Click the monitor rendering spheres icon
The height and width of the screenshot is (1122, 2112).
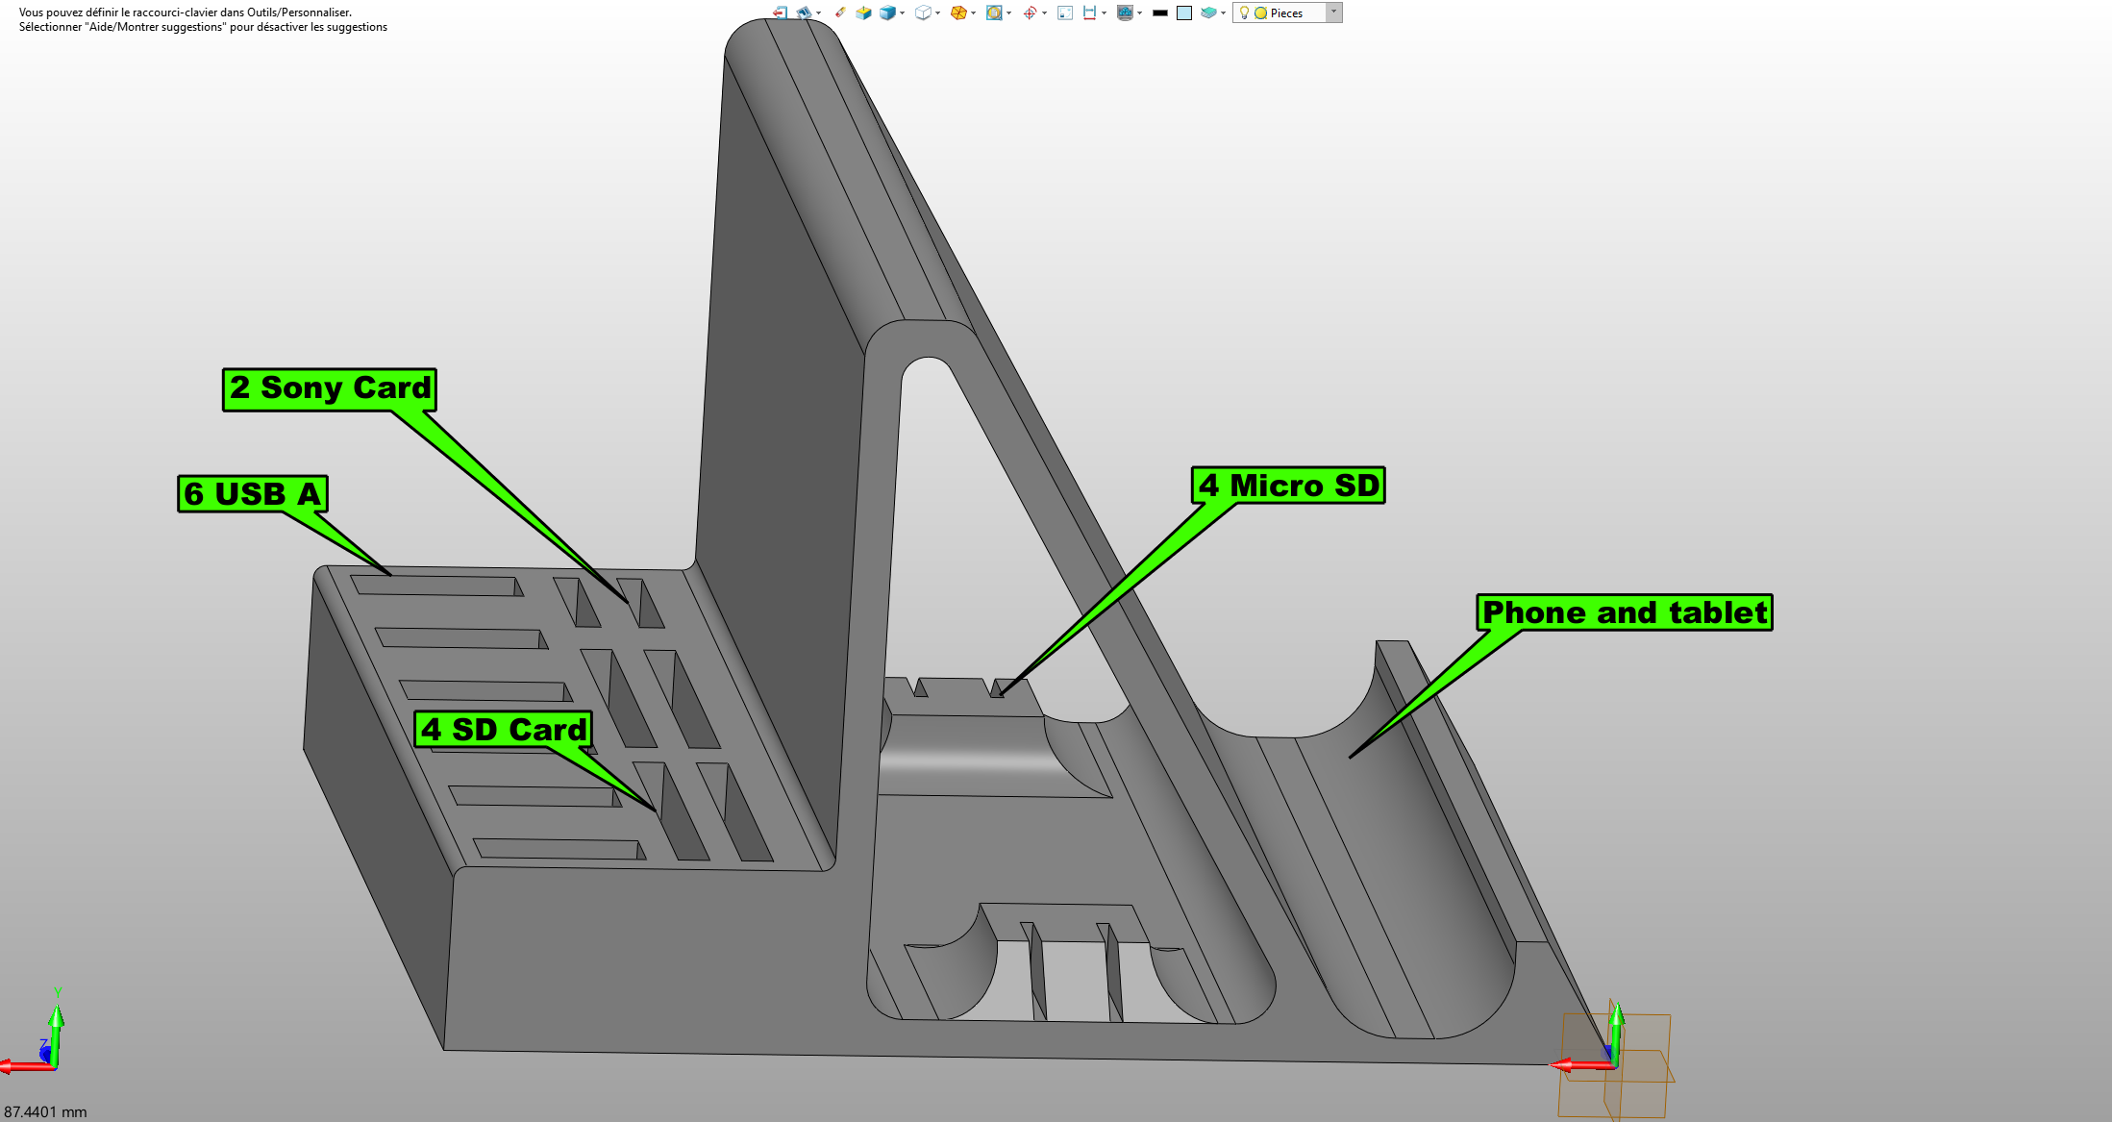pyautogui.click(x=1125, y=12)
